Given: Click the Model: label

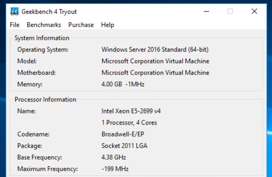Looking at the screenshot, I should coord(27,61).
